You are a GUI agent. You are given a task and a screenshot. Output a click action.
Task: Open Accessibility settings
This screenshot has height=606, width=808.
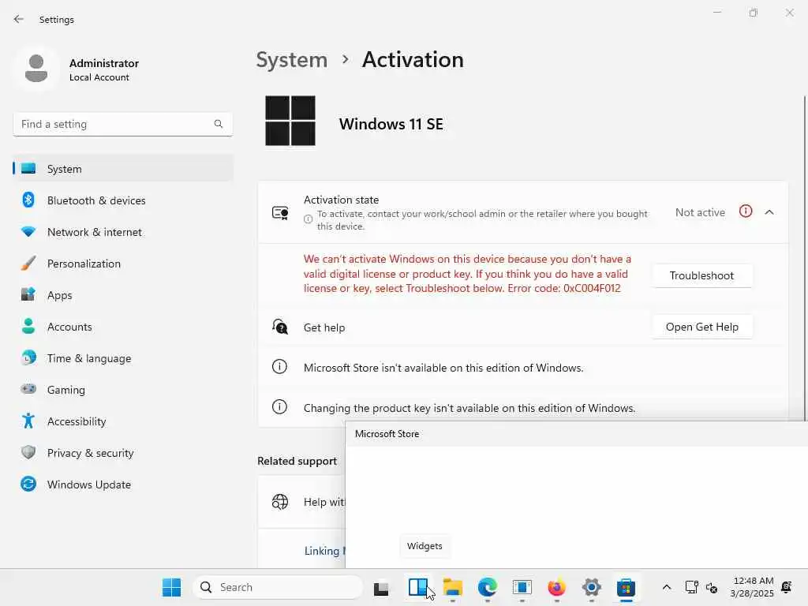(x=122, y=421)
